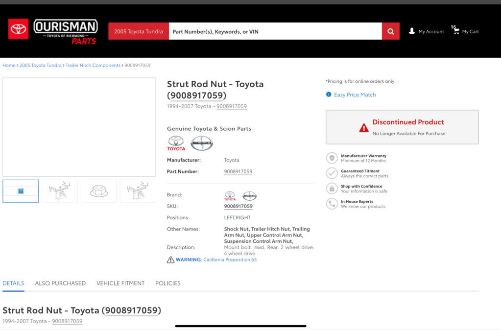Click the Guaranteed Fitment checkmark icon
501x330 pixels.
pos(332,173)
